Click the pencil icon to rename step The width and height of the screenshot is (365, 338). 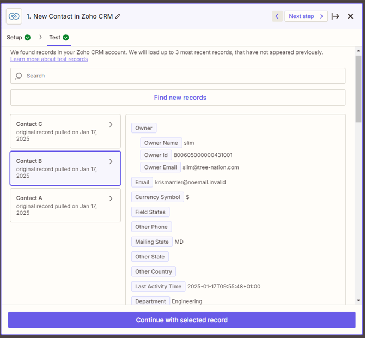tap(118, 16)
